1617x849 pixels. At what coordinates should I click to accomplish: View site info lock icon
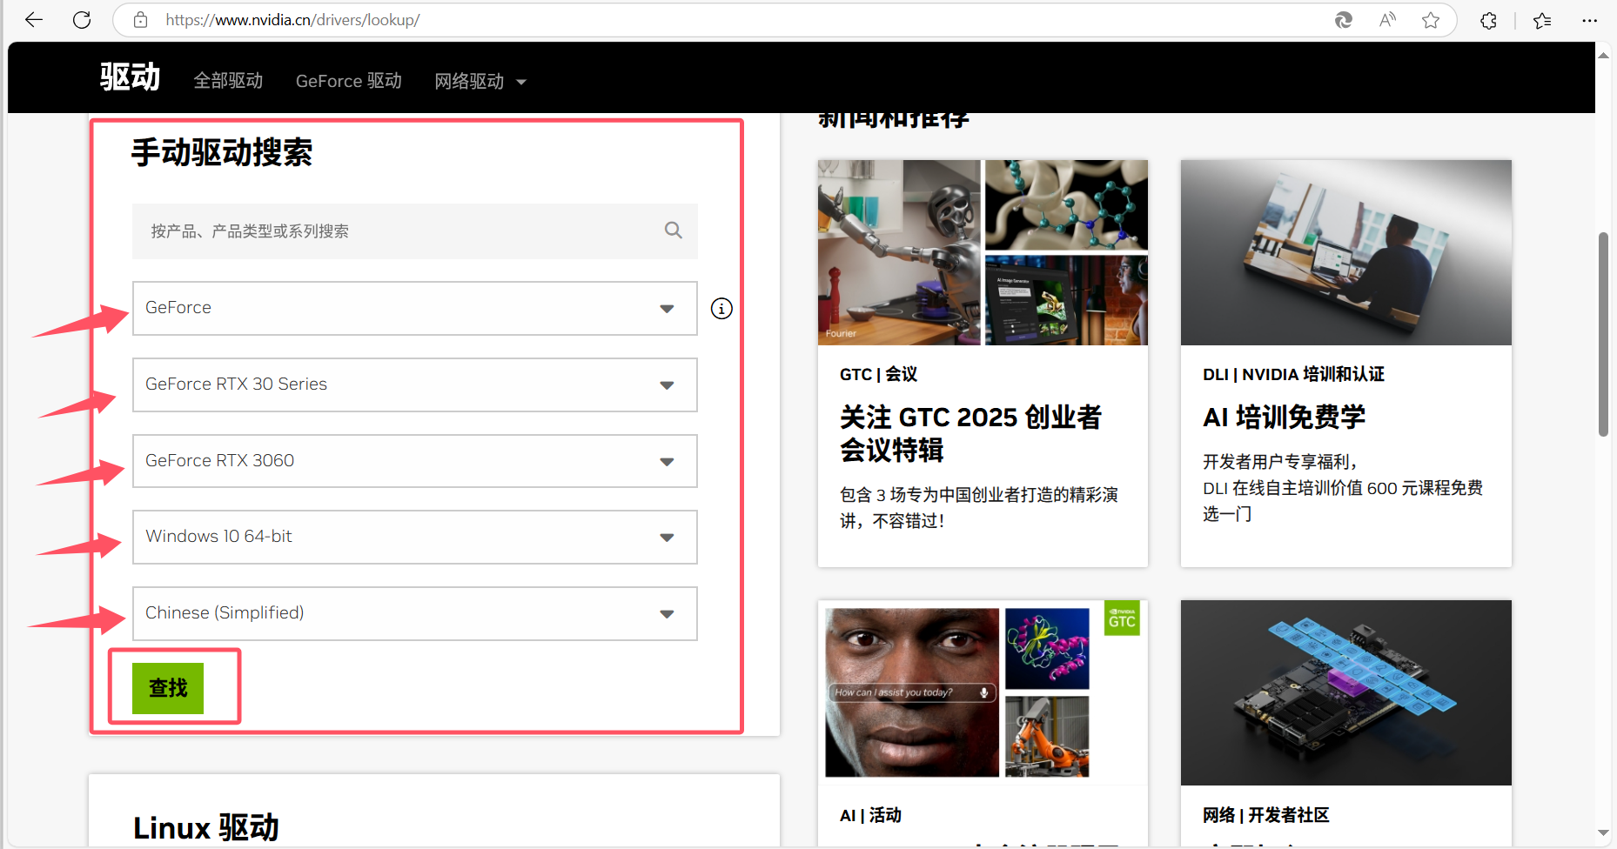tap(140, 19)
